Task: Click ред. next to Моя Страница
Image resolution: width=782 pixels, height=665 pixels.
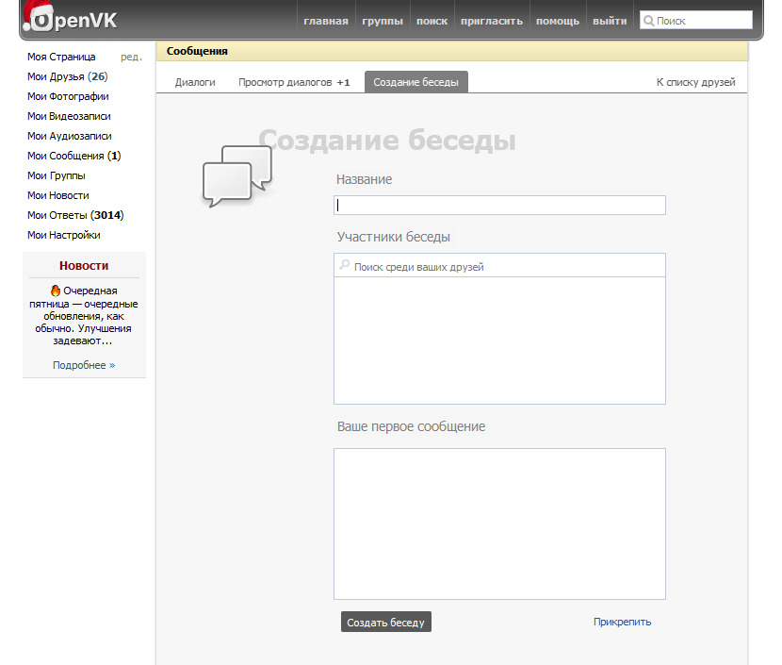Action: click(x=131, y=57)
